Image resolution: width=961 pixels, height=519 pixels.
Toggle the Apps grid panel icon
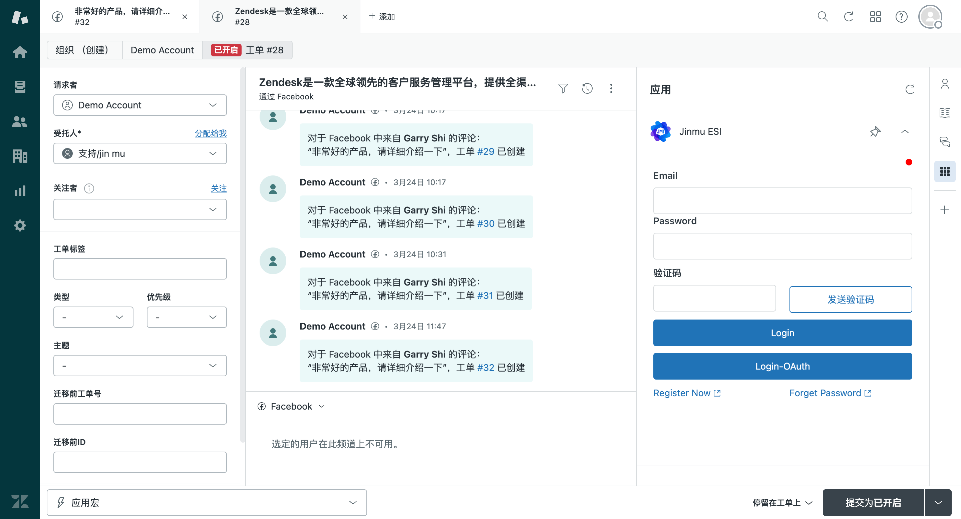coord(945,171)
